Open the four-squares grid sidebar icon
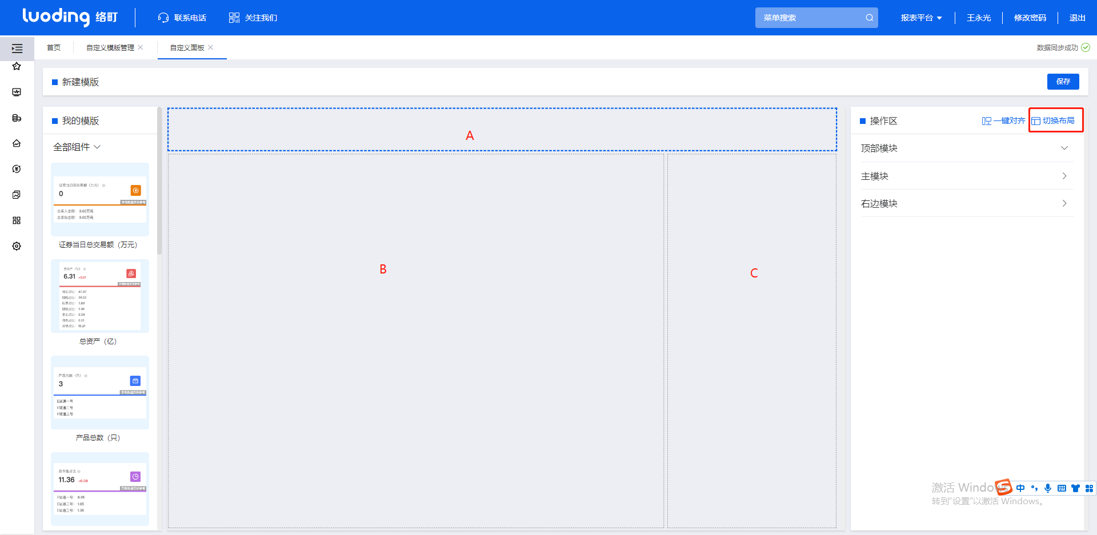Image resolution: width=1097 pixels, height=535 pixels. (x=17, y=220)
